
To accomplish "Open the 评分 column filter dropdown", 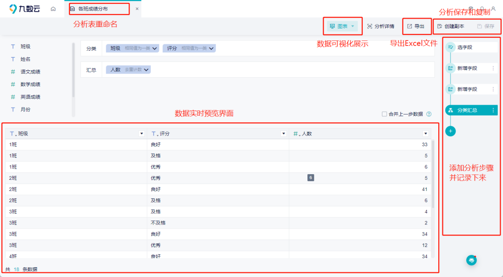I will click(284, 133).
